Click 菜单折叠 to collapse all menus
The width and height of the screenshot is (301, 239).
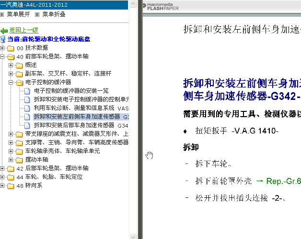click(54, 14)
